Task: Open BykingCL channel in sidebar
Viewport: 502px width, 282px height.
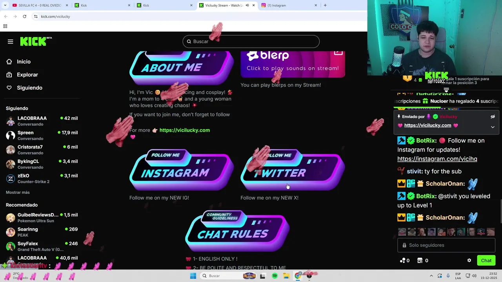Action: [x=42, y=164]
